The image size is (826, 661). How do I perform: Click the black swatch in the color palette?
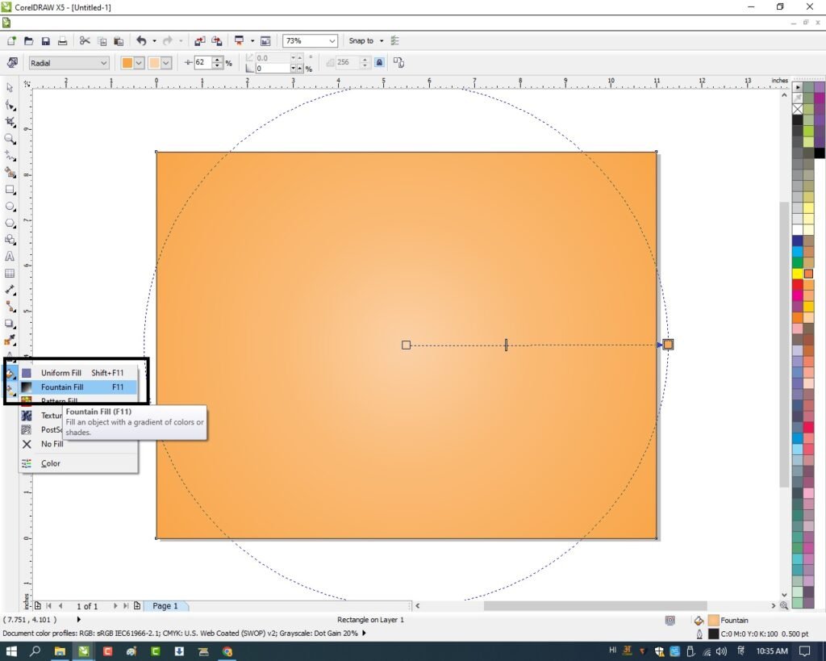coord(798,119)
